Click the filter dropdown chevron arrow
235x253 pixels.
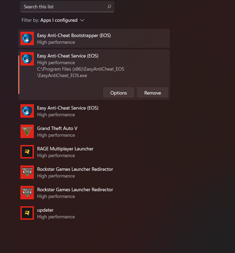82,20
